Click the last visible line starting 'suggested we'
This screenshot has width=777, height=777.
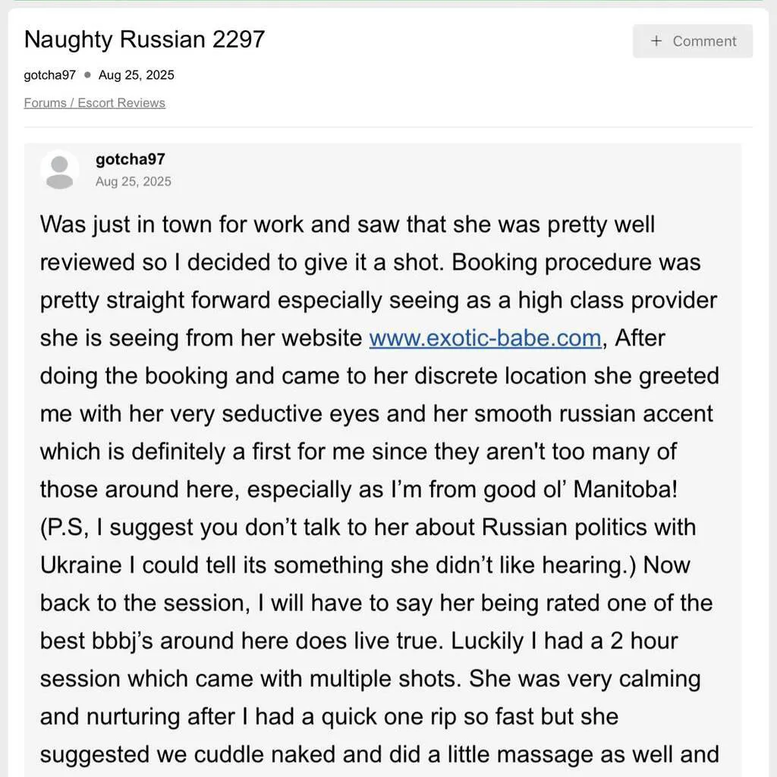tap(379, 754)
